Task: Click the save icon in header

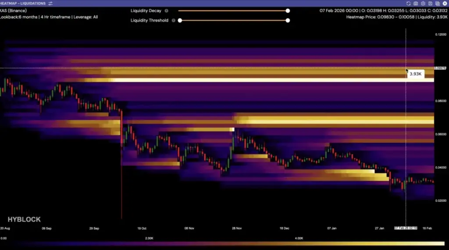Action: click(x=430, y=4)
